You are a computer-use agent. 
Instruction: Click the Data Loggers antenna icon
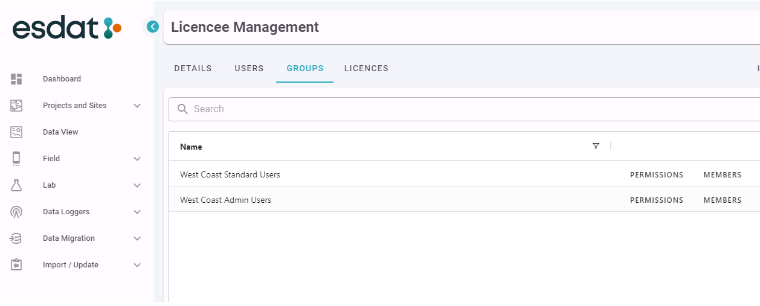[x=16, y=212]
